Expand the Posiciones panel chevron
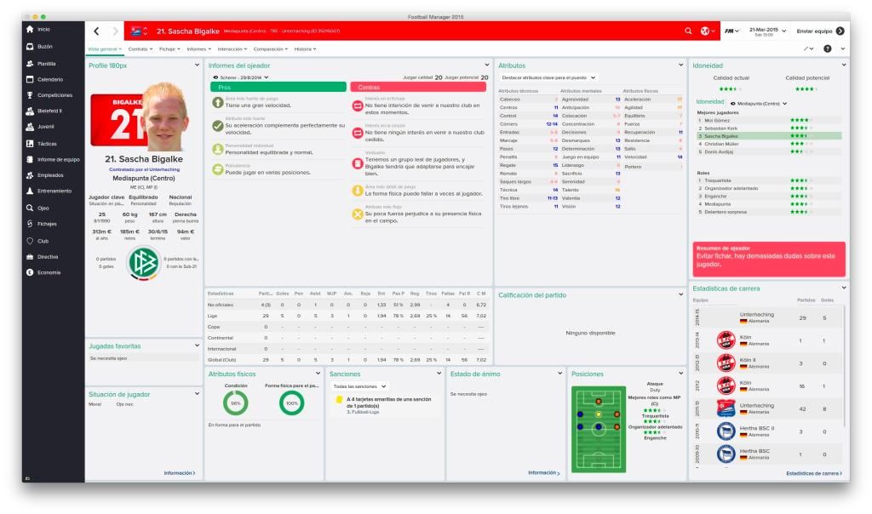 tap(680, 374)
